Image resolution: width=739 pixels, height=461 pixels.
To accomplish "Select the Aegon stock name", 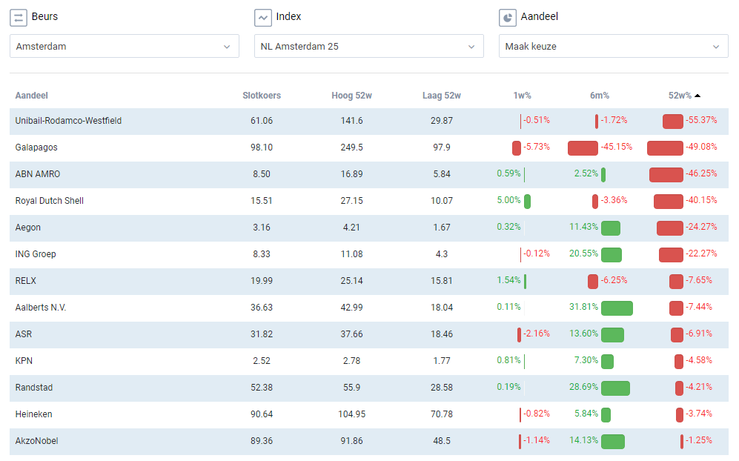I will click(x=28, y=228).
